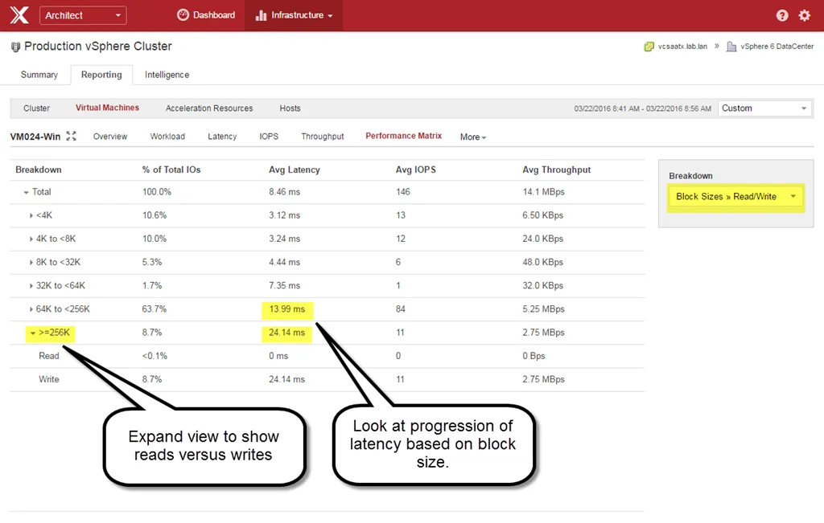
Task: Collapse the >=256K row
Action: pyautogui.click(x=32, y=333)
